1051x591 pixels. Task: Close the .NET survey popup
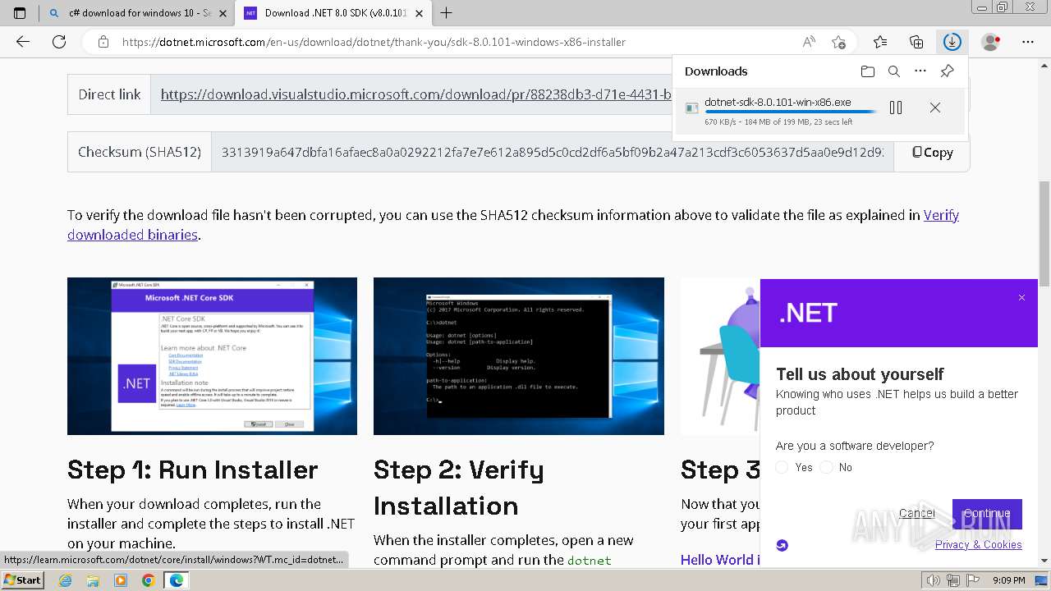[1021, 297]
